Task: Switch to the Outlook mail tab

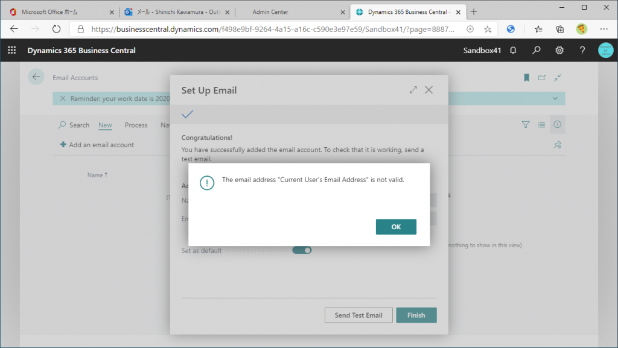Action: pos(177,12)
